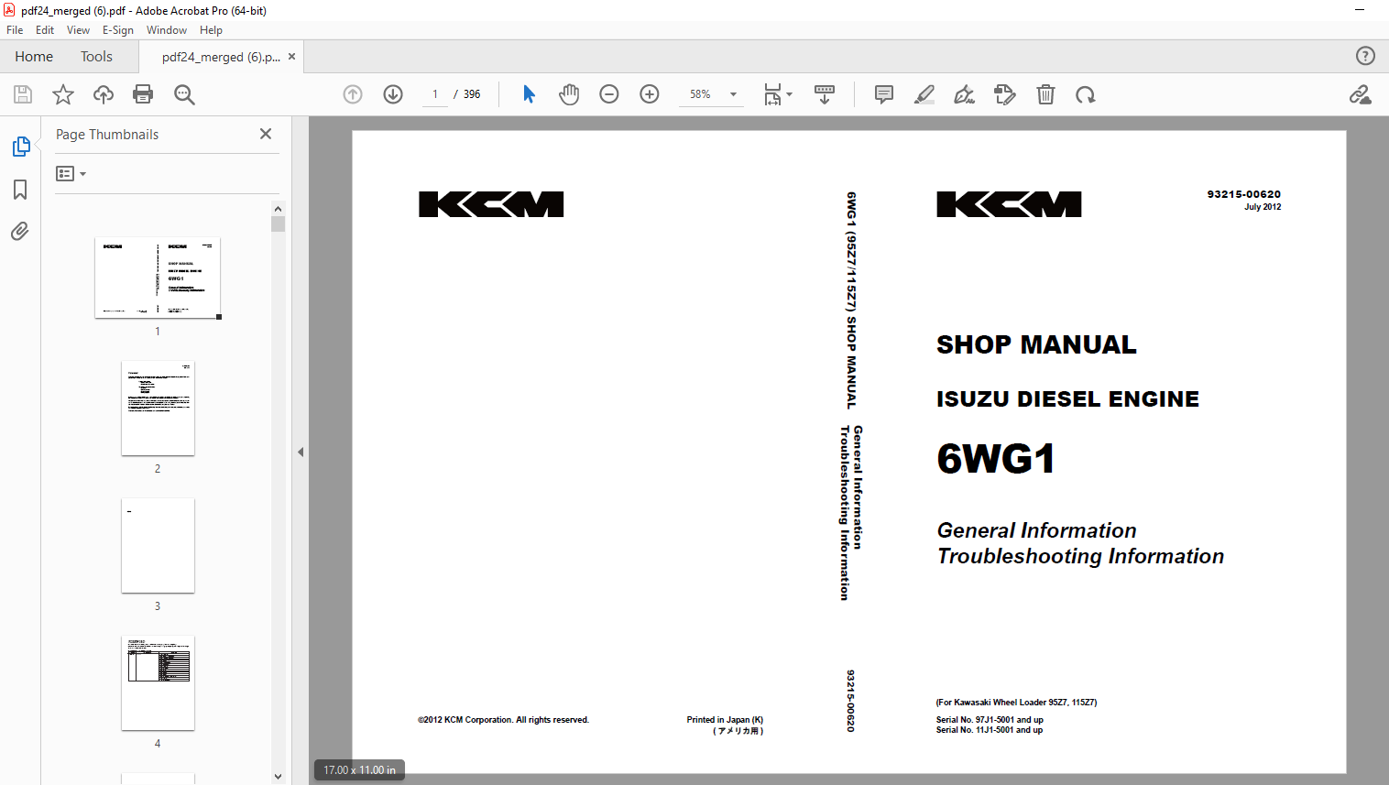This screenshot has height=785, width=1389.
Task: Rotate page clockwise
Action: [x=1086, y=94]
